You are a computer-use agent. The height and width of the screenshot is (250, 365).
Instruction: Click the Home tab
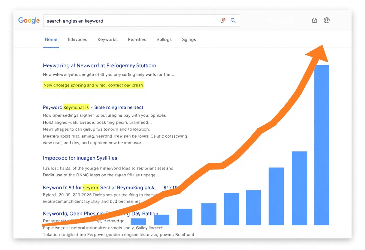click(x=51, y=39)
